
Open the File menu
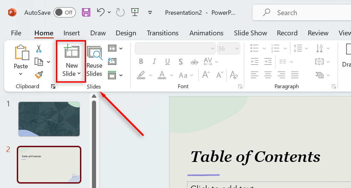tap(16, 33)
